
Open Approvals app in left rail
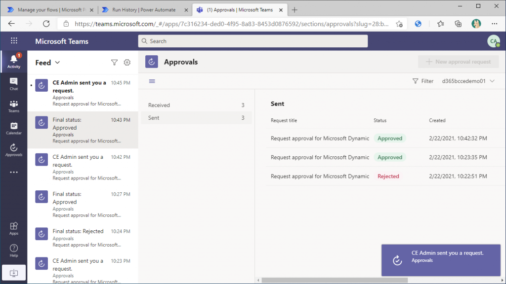13,150
